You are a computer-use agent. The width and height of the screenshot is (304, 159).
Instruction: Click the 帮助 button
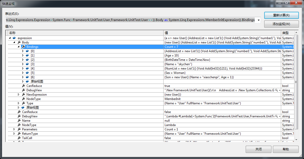pyautogui.click(x=286, y=149)
